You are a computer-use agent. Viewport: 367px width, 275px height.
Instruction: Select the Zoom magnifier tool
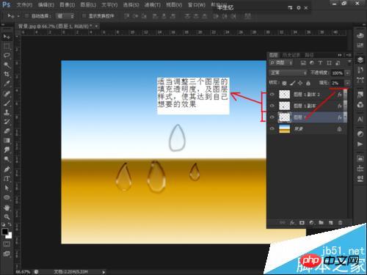[7, 216]
